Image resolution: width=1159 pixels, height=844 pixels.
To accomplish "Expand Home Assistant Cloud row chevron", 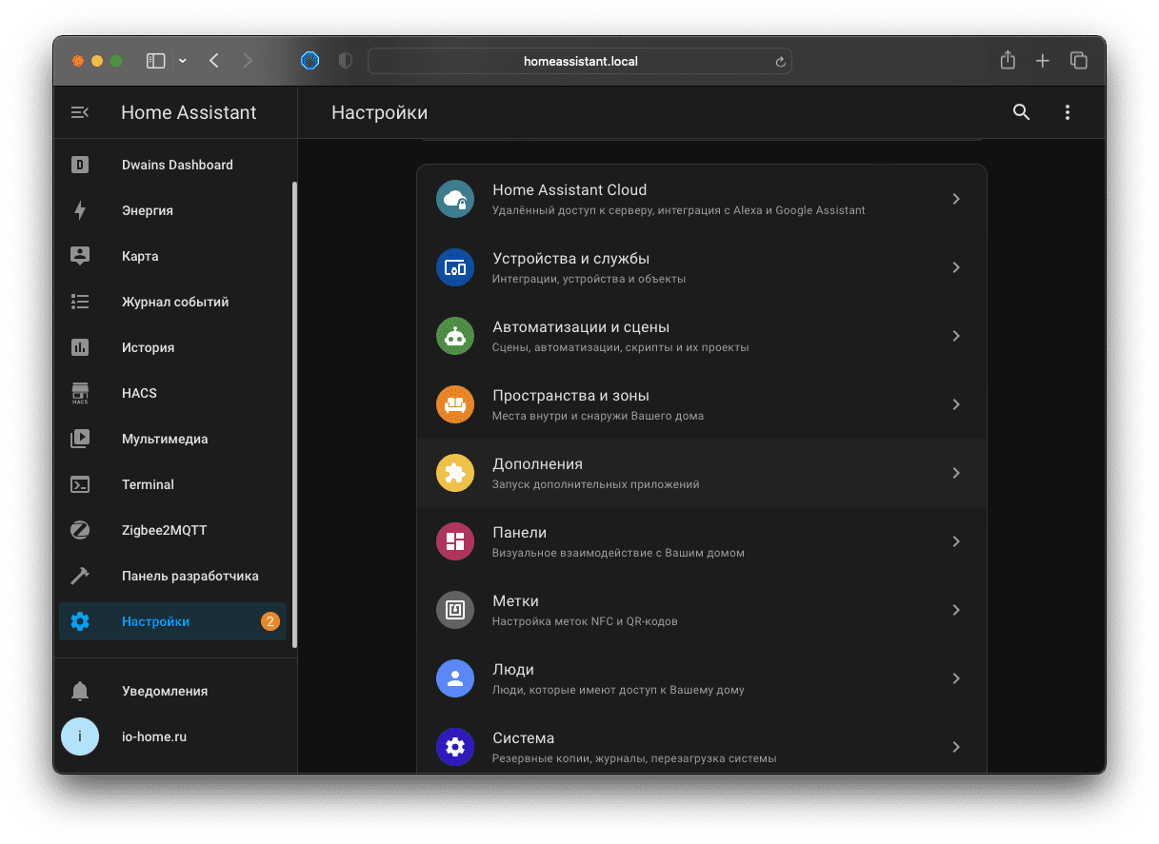I will click(x=956, y=199).
